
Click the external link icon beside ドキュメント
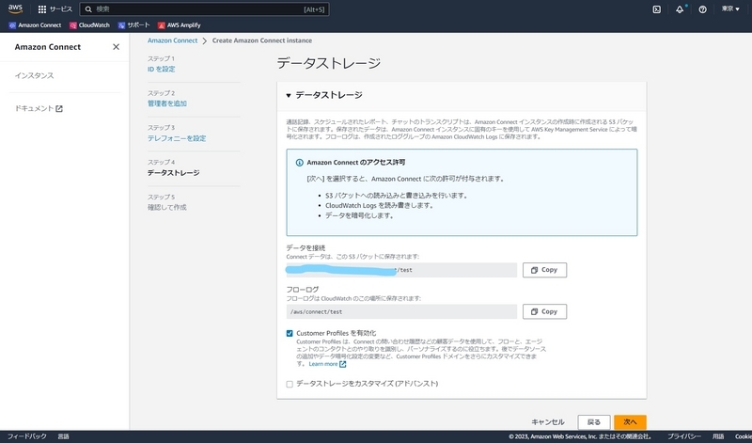[59, 109]
